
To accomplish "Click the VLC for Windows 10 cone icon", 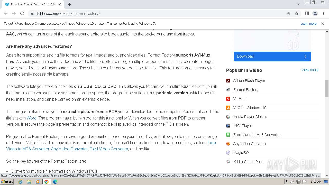I will click(228, 108).
